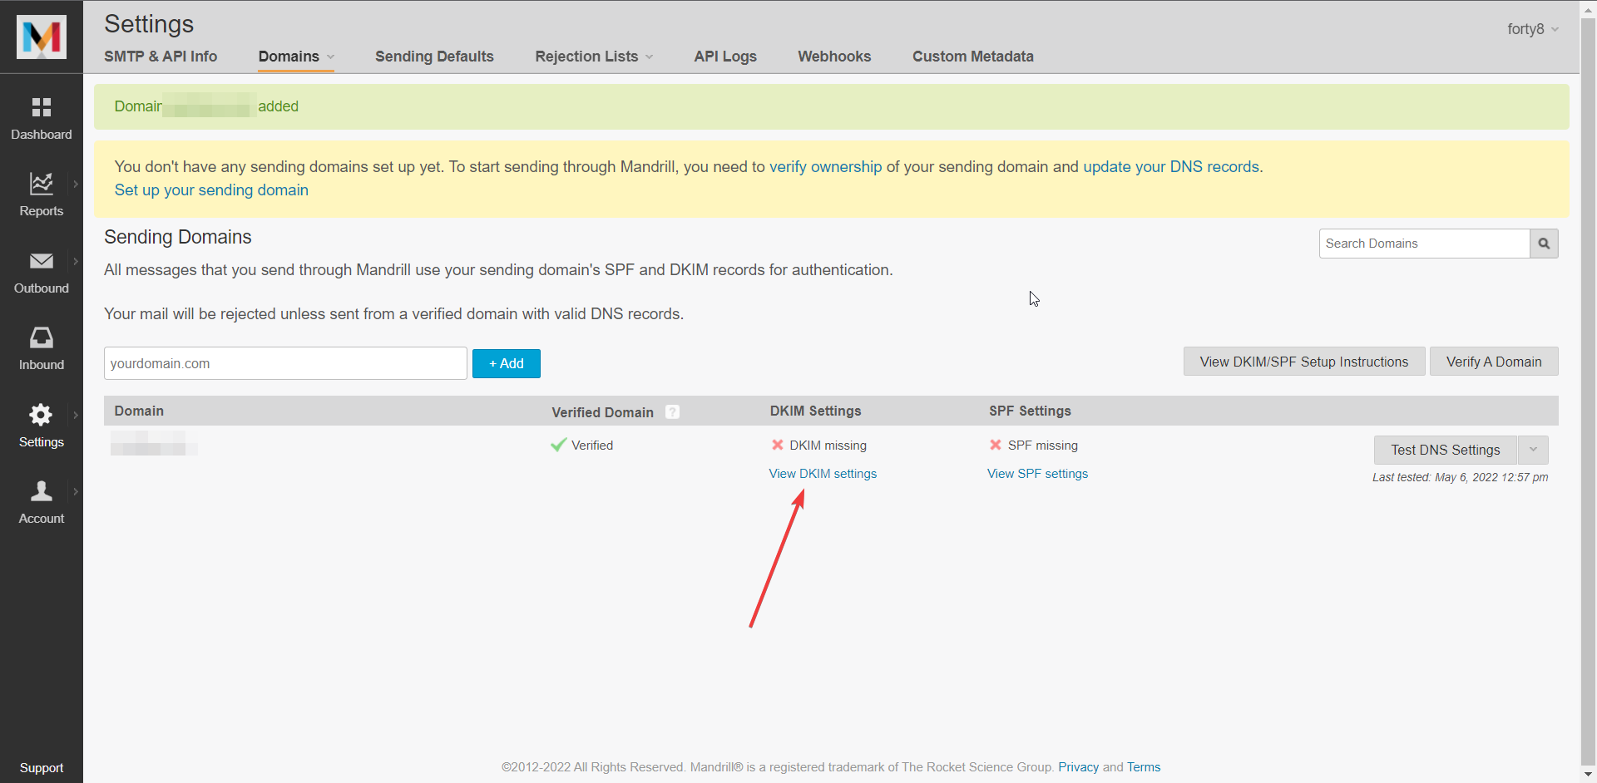The width and height of the screenshot is (1597, 783).
Task: Open the Dashboard grid icon
Action: (x=42, y=107)
